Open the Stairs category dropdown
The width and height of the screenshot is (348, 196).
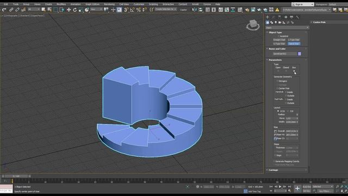tap(287, 28)
